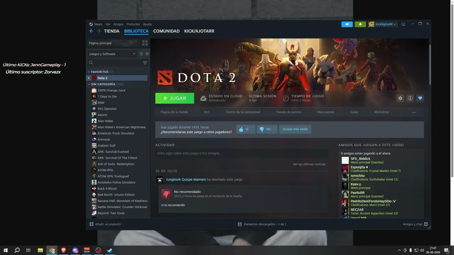
Task: Open Tienda de puntos link
Action: 289,112
